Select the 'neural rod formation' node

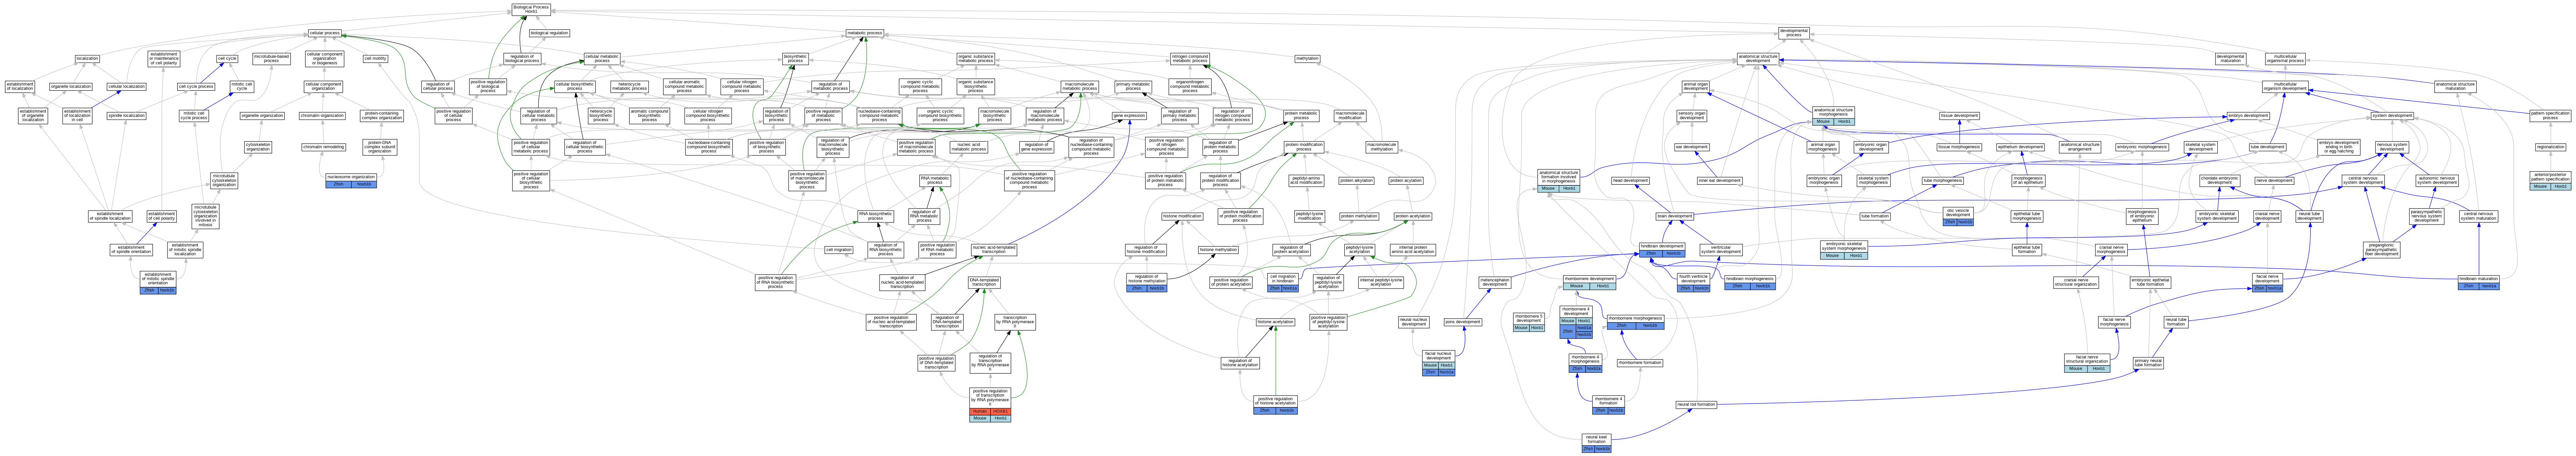[1696, 405]
